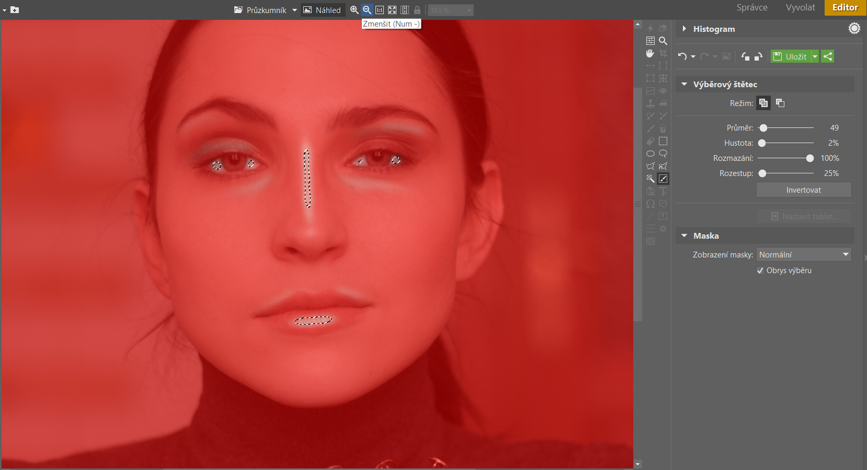Click the Zmenšit zoom out icon
The image size is (867, 470).
pos(367,10)
